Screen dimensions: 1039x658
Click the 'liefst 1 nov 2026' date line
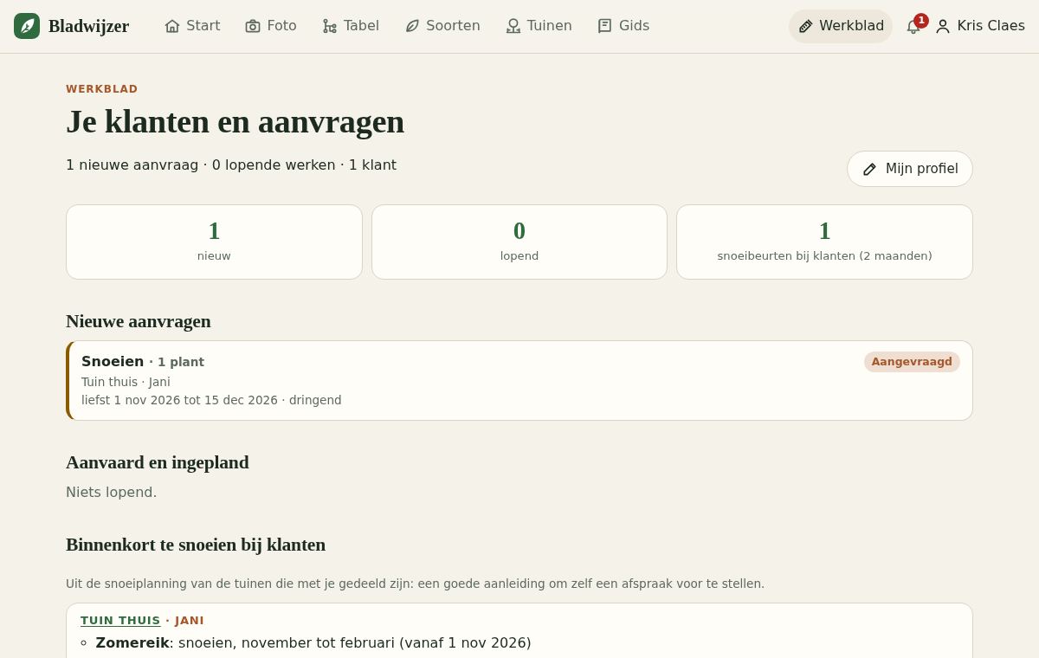[x=211, y=400]
